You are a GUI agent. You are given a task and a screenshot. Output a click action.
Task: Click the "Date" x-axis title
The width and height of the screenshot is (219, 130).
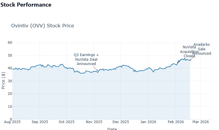click(112, 129)
